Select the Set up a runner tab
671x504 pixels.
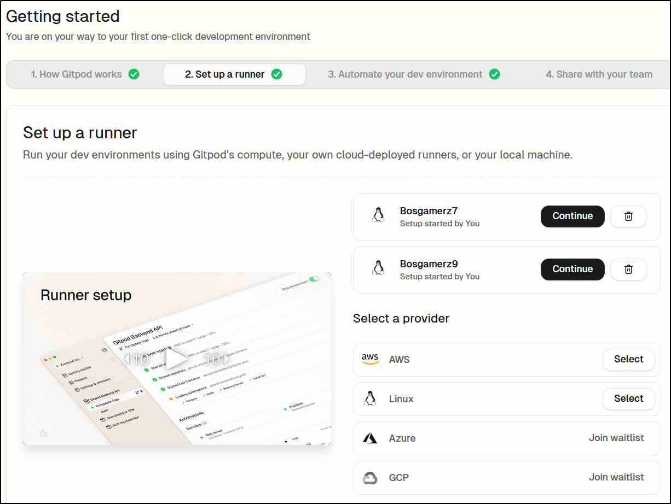(234, 74)
